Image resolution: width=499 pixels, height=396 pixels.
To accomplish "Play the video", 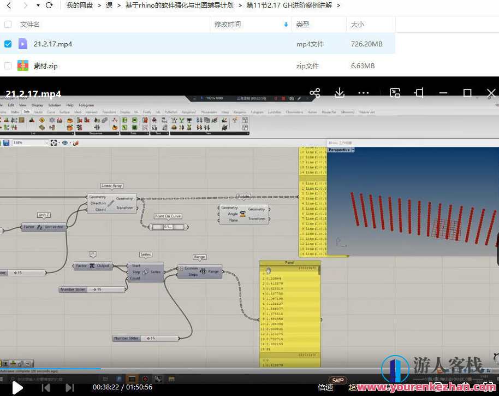I will [x=17, y=387].
